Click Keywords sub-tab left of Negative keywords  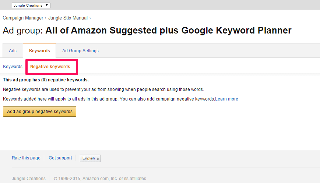coord(13,67)
